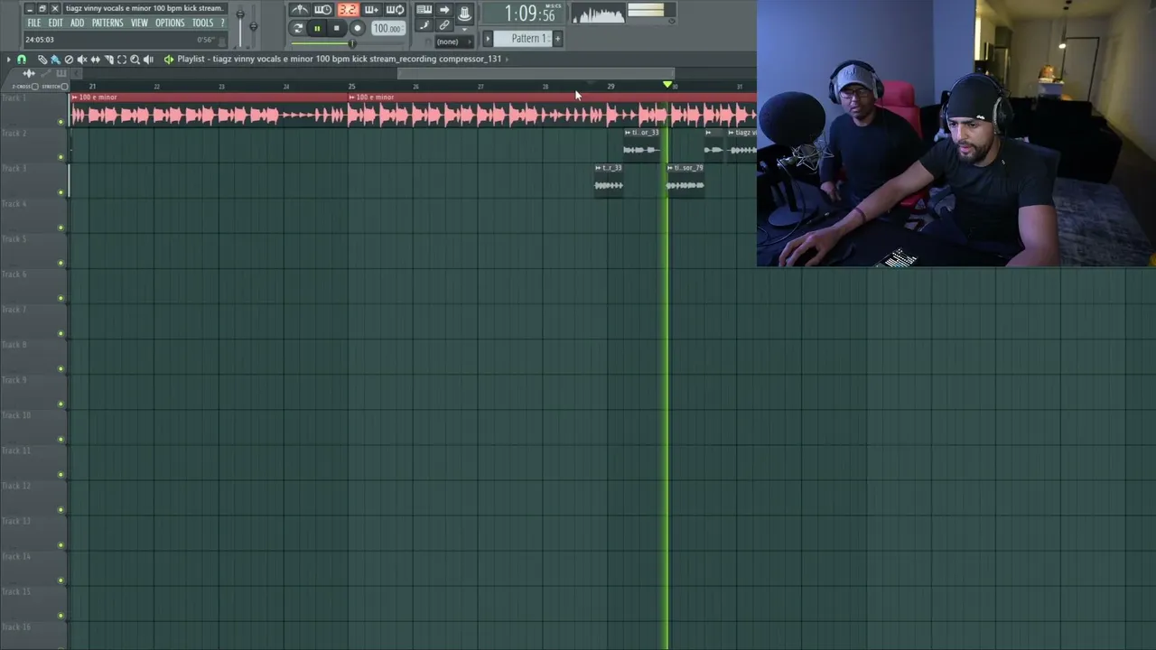
Task: Toggle typing keyboard to piano
Action: coord(424,10)
